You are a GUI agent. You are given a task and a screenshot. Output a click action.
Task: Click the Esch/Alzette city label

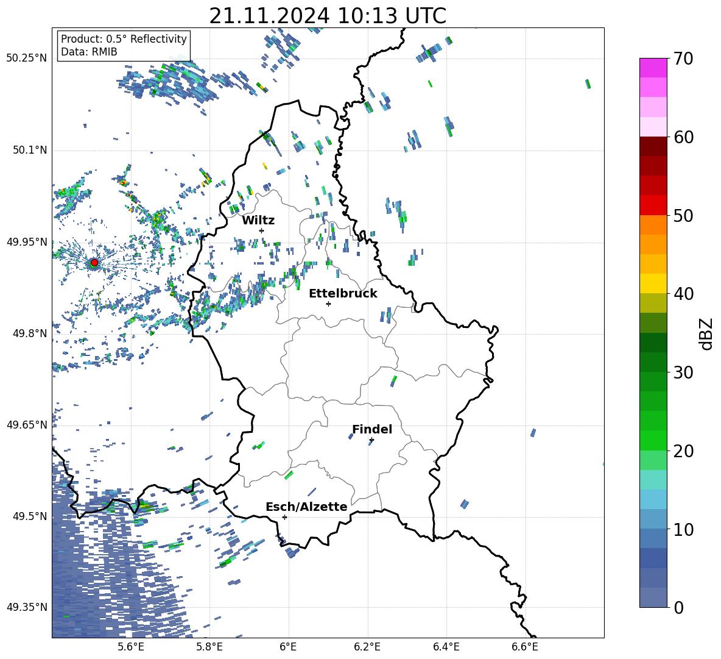pos(306,507)
